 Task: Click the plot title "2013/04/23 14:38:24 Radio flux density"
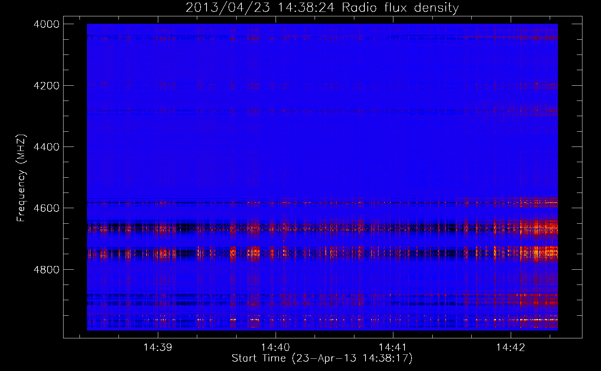322,8
